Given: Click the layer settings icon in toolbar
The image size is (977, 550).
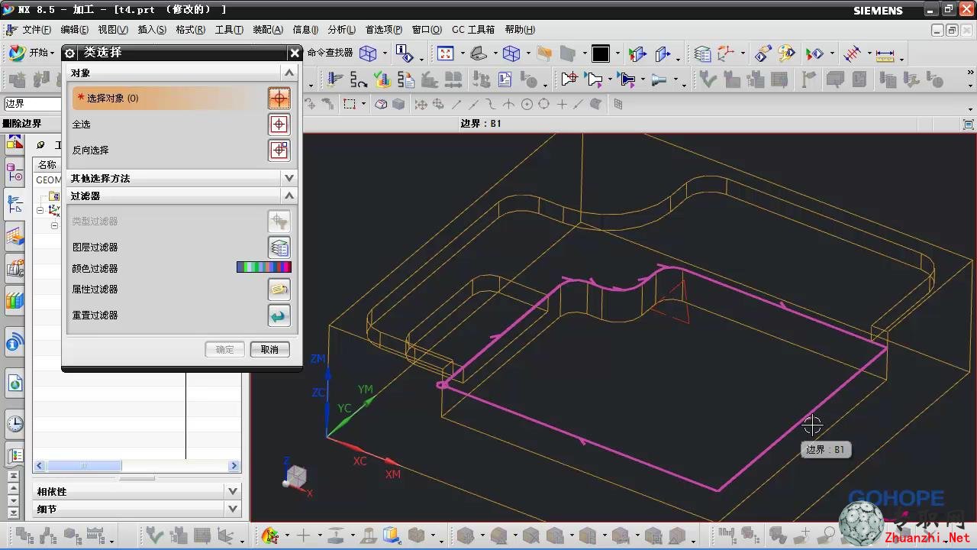Looking at the screenshot, I should pos(702,53).
